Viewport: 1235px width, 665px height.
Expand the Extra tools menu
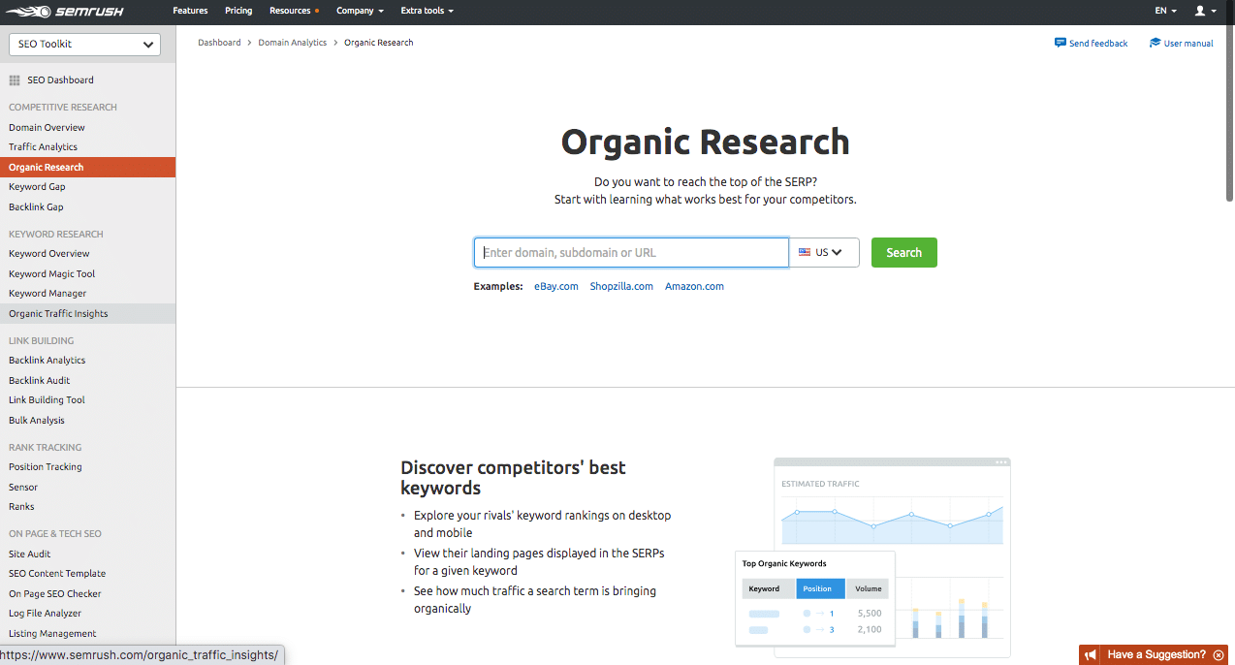click(x=427, y=11)
